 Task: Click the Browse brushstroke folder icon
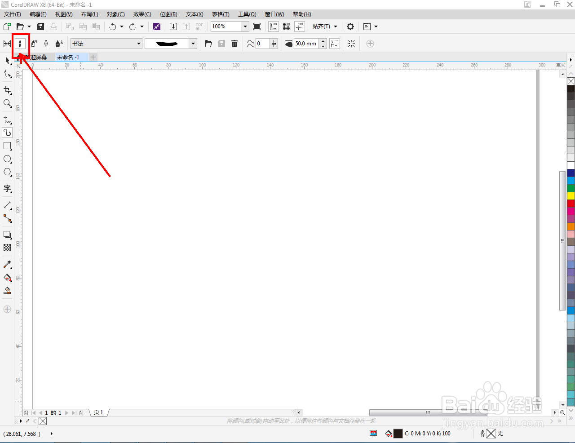208,44
